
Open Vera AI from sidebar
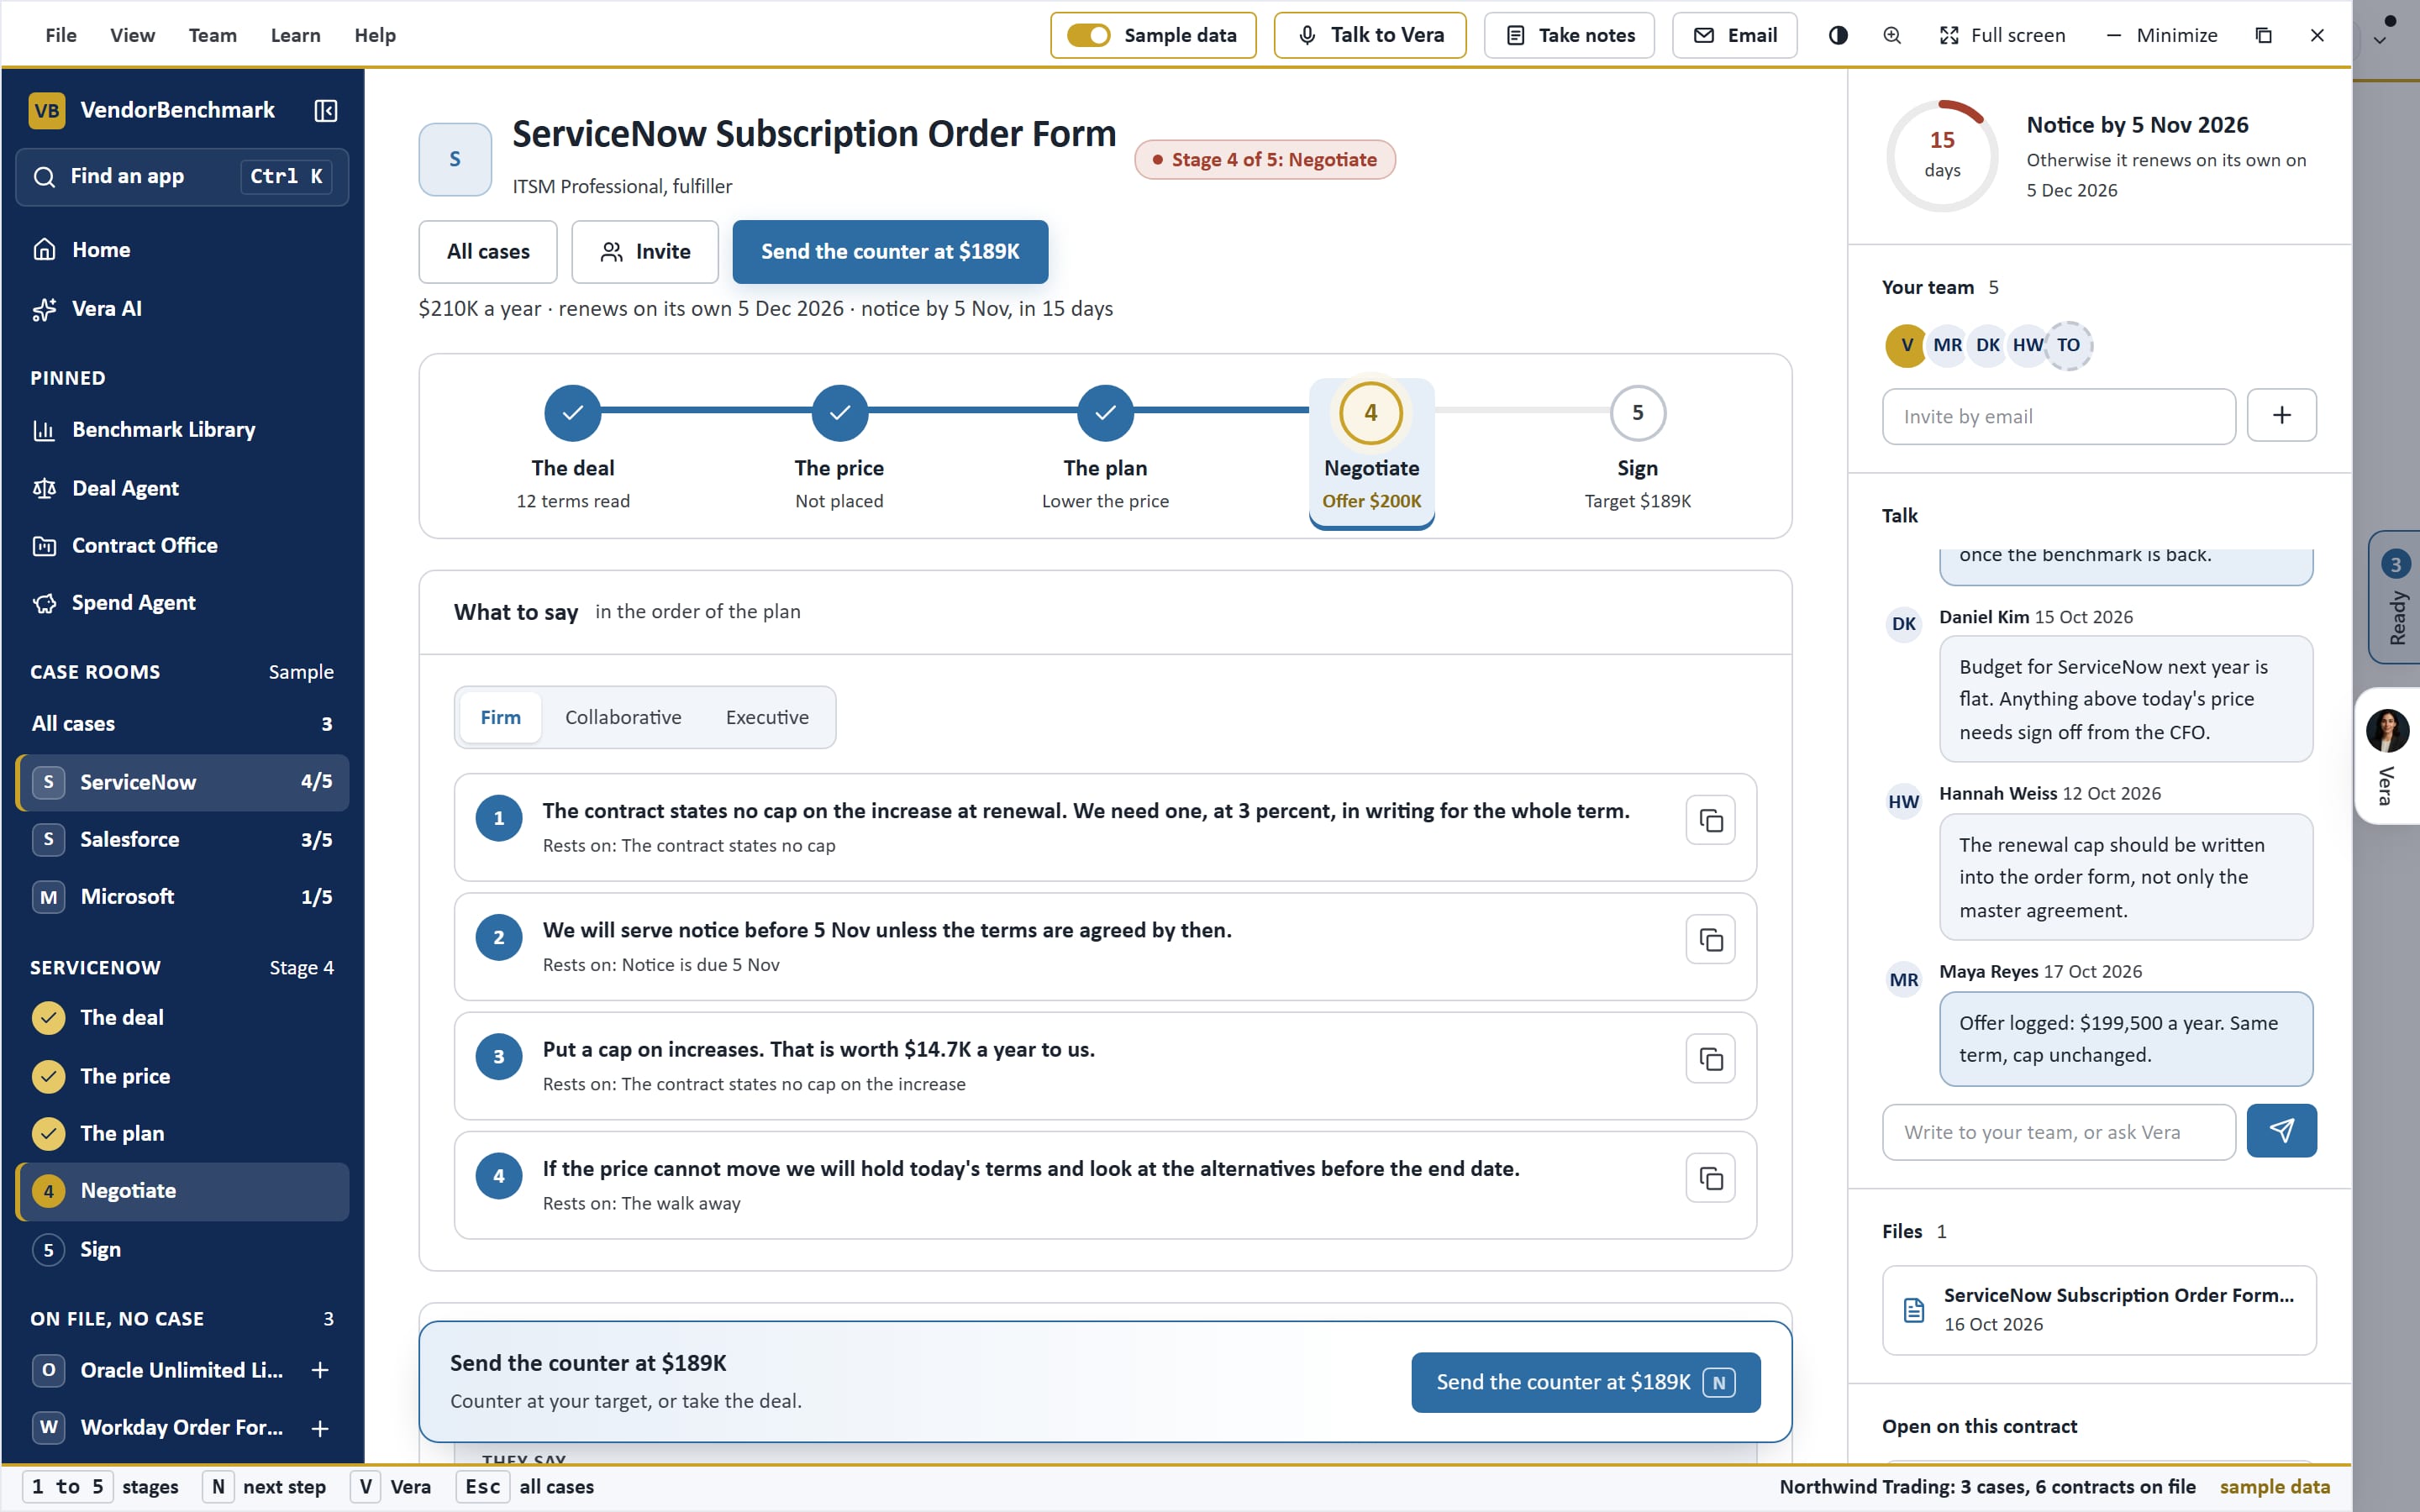[182, 309]
